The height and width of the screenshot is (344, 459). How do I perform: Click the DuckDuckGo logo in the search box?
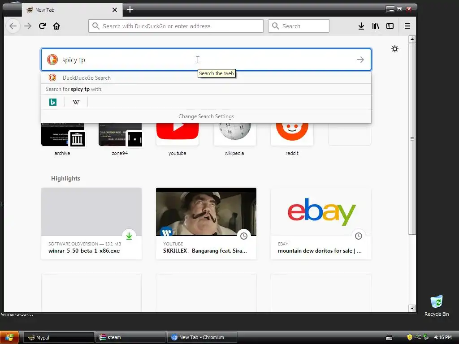[52, 60]
